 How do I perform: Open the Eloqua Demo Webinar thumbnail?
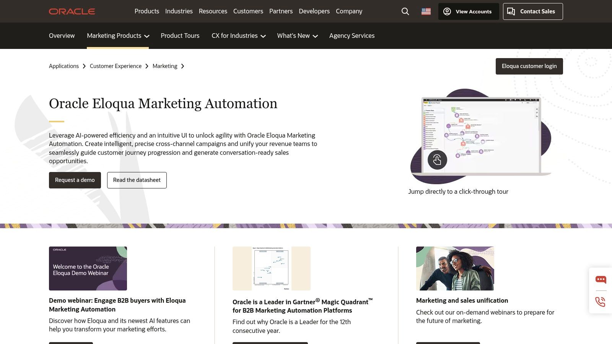(x=88, y=268)
